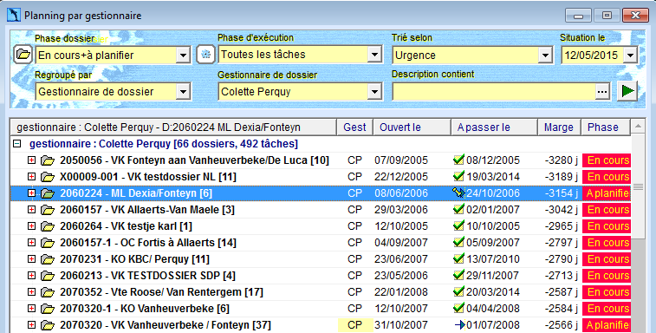This screenshot has width=656, height=333.
Task: Click the vertical scrollbar thumb
Action: 638,186
